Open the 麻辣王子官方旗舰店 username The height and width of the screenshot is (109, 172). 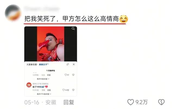pos(40,84)
